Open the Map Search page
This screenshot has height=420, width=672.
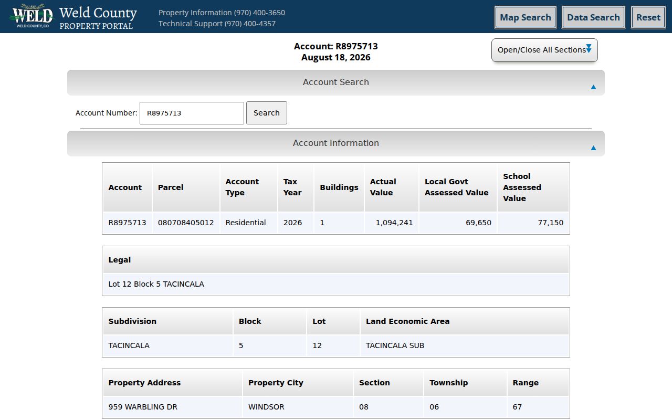(526, 17)
